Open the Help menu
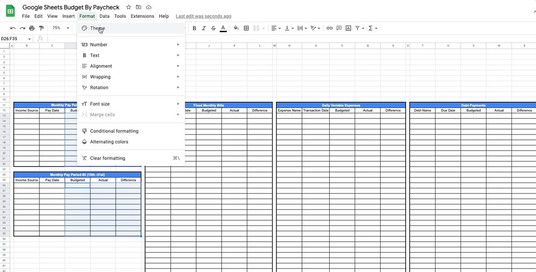 click(163, 16)
